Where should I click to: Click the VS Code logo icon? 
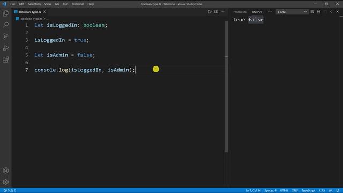[4, 4]
